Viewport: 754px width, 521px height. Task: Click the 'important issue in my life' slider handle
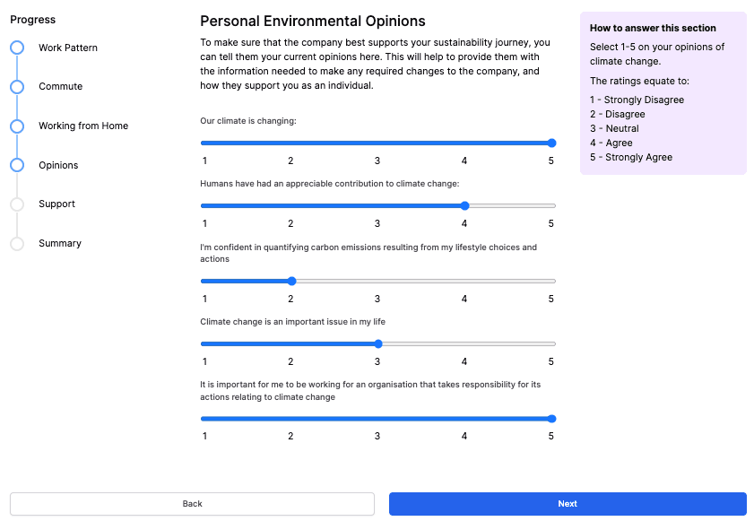coord(378,343)
